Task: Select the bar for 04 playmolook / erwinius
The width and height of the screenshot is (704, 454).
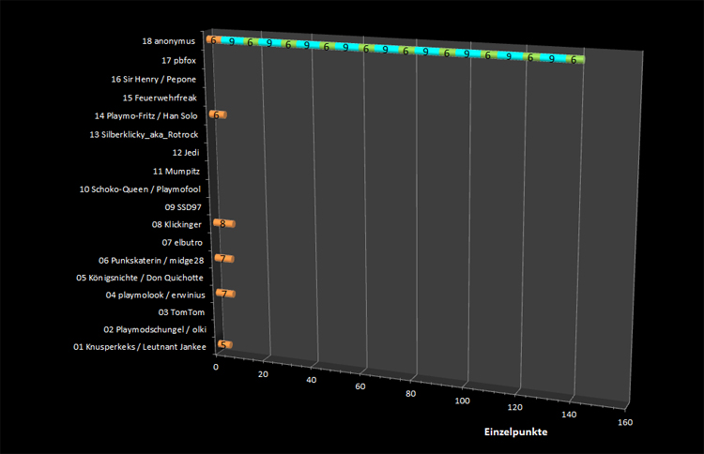Action: [x=224, y=294]
